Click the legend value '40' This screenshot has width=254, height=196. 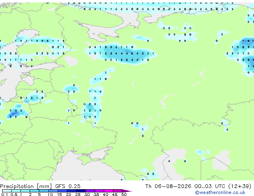click(x=105, y=194)
